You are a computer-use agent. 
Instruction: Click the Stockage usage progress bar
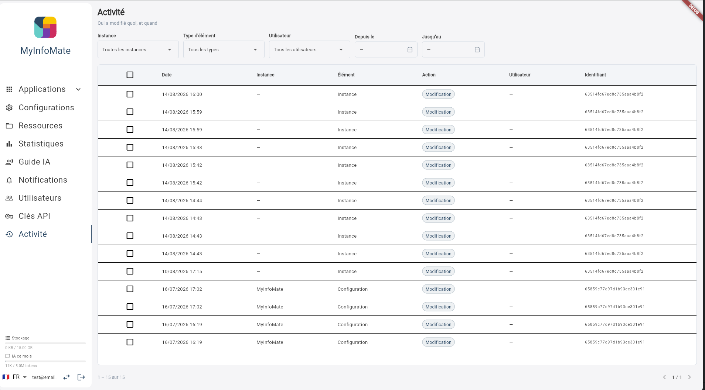(45, 343)
